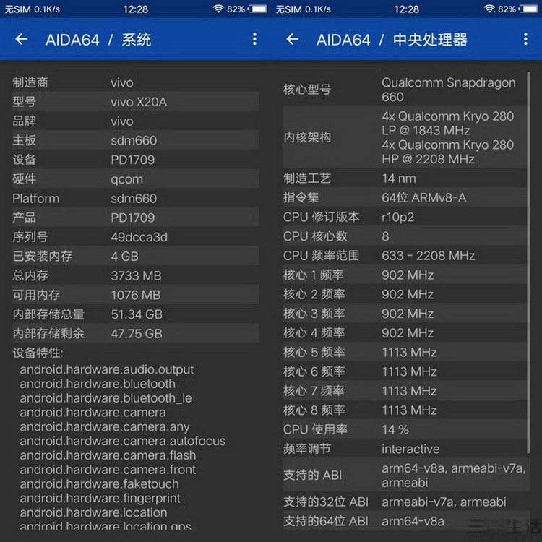Select total memory '3733 MB'
542x542 pixels.
click(136, 276)
